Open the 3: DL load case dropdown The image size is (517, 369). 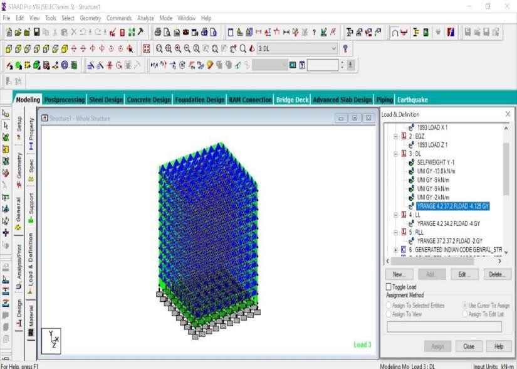pos(298,49)
